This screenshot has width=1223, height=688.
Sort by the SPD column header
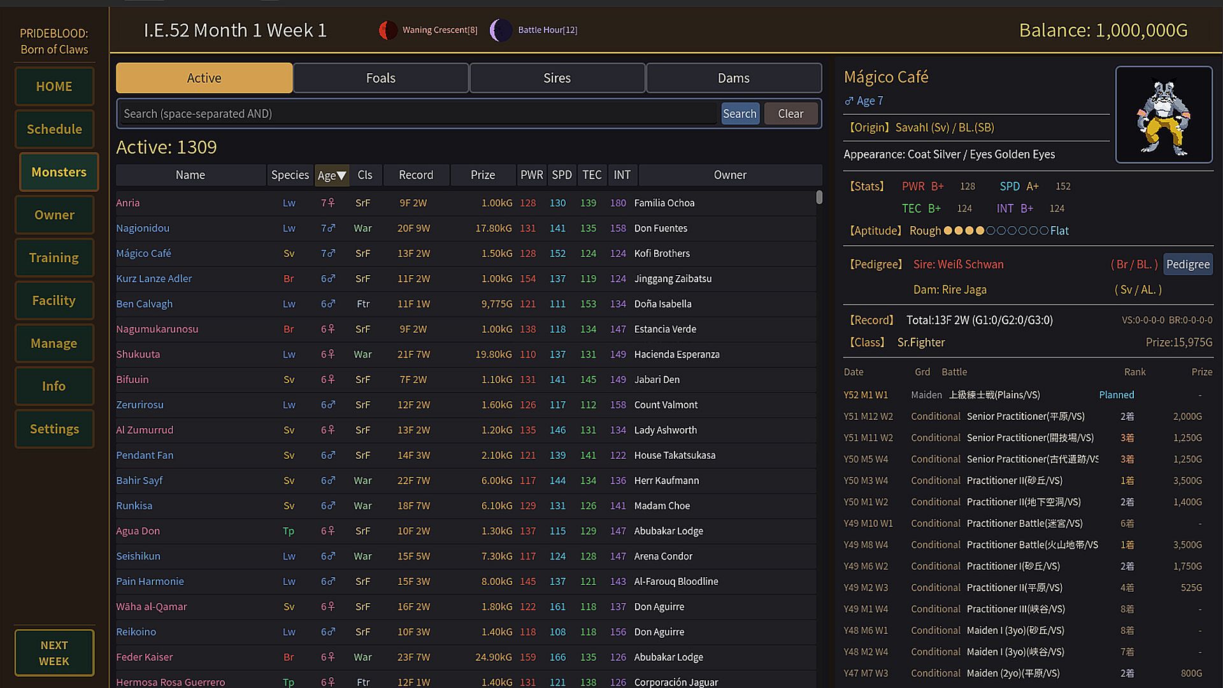[562, 175]
